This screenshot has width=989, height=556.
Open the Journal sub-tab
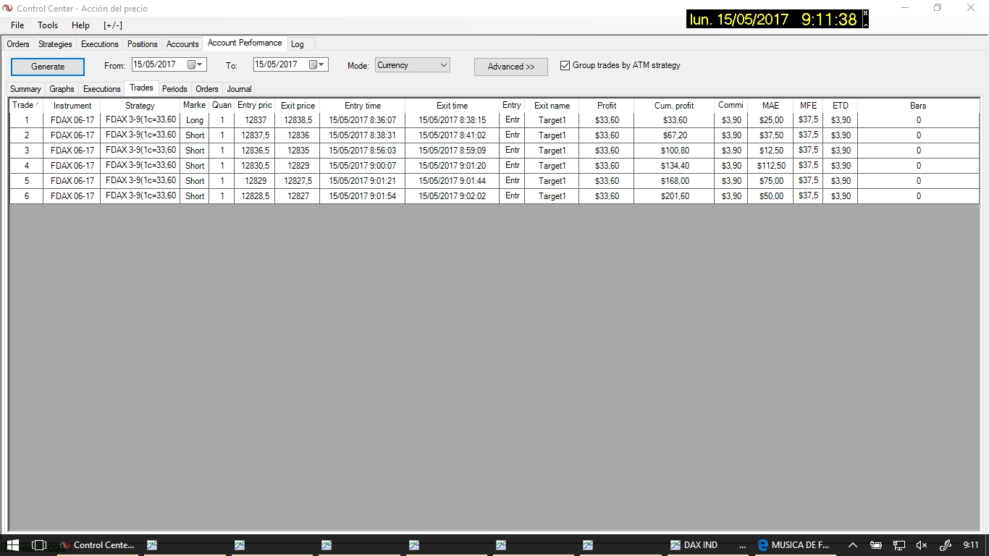[x=239, y=89]
